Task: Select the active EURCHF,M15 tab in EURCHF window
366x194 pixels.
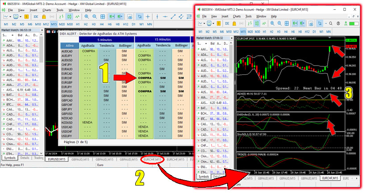Action: 330,178
